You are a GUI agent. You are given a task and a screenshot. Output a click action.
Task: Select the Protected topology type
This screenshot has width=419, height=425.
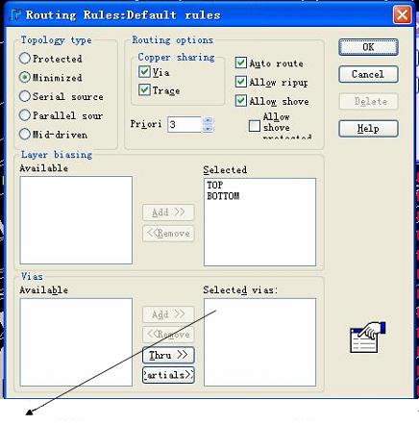point(24,59)
